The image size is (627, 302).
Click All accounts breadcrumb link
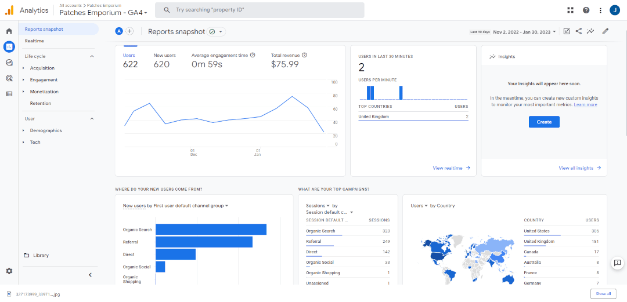coord(70,6)
